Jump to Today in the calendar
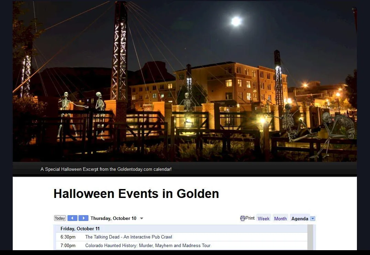 tap(60, 218)
